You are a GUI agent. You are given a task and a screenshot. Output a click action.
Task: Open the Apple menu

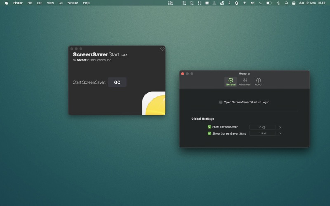coord(7,3)
